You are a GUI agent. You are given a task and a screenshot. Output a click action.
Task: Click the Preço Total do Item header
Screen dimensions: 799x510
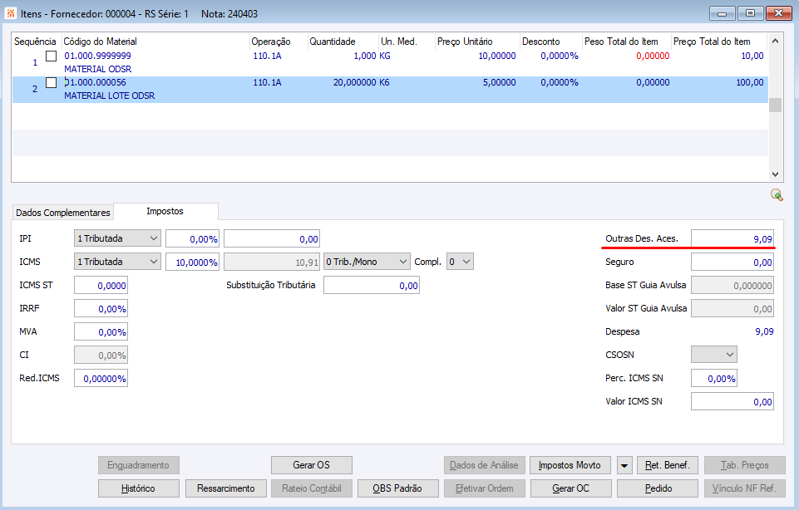pos(718,42)
